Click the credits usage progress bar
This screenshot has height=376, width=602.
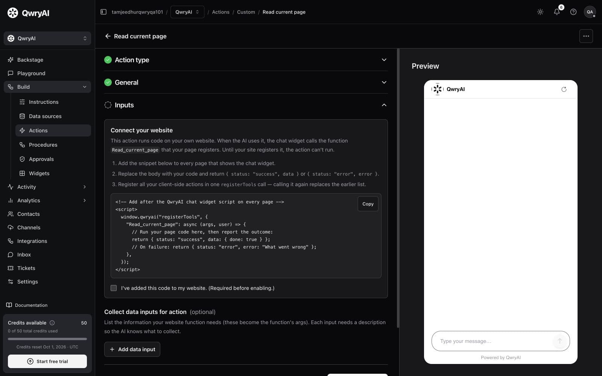pyautogui.click(x=47, y=339)
